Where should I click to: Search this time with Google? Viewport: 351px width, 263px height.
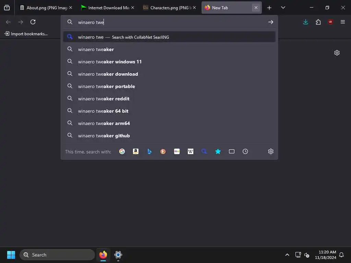pyautogui.click(x=122, y=151)
